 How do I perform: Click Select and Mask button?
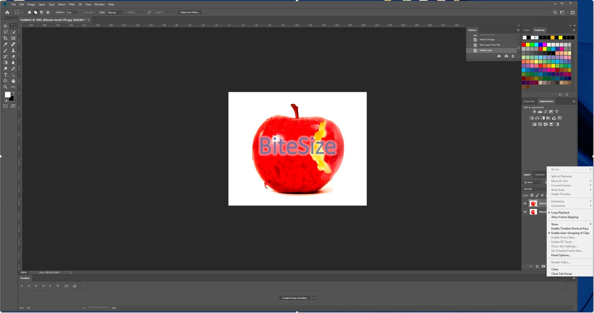[190, 13]
